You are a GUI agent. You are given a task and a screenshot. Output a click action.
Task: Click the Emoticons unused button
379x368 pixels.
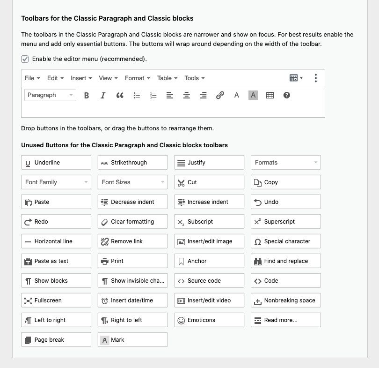[x=209, y=320]
